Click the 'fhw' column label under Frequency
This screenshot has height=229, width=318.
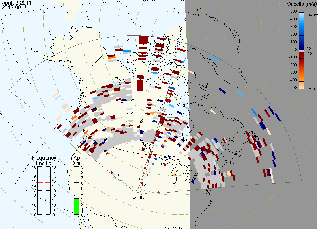39,163
